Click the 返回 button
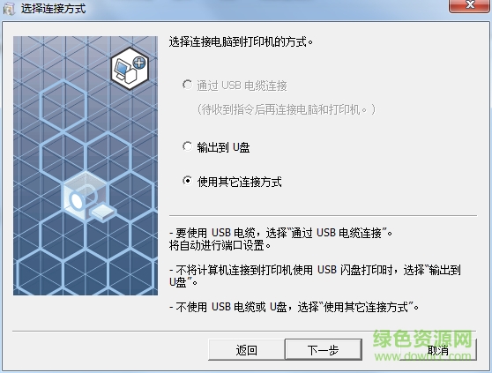 click(246, 350)
